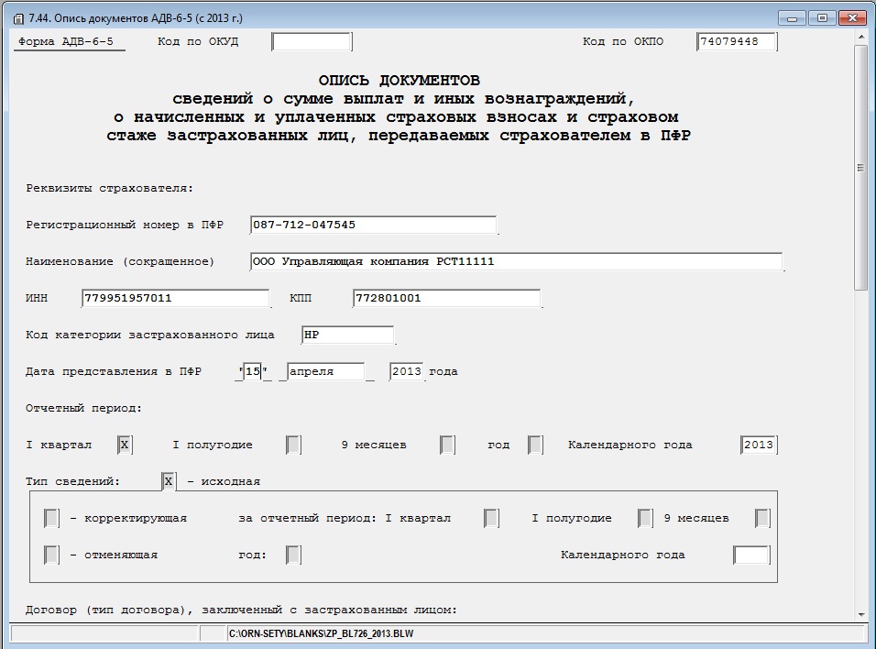This screenshot has width=876, height=649.
Task: Click the Дата представления в ПФР label
Action: 114,372
